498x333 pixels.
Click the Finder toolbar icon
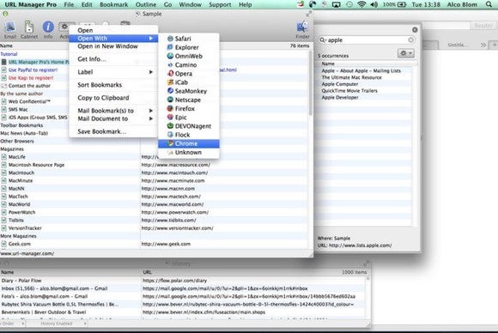point(301,27)
